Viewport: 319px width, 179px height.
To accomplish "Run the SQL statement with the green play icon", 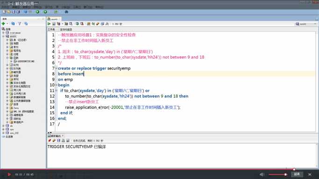I will 49,24.
